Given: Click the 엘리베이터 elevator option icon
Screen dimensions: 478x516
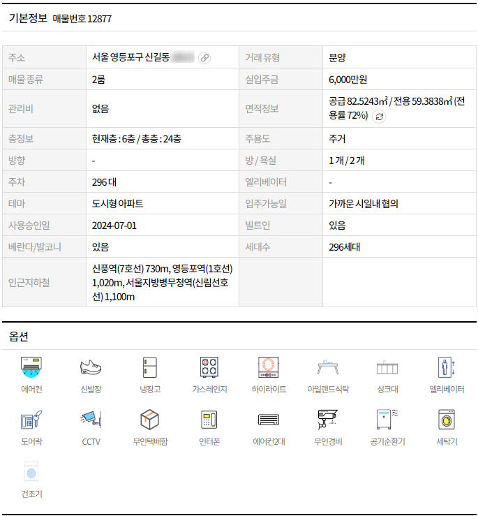Looking at the screenshot, I should click(x=447, y=367).
